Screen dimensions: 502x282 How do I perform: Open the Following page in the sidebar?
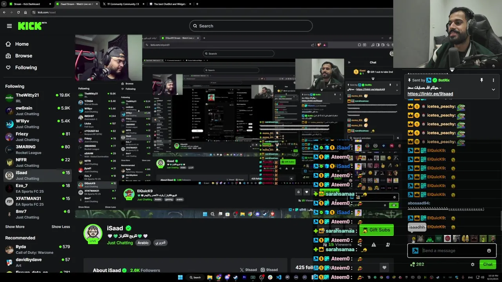point(26,67)
